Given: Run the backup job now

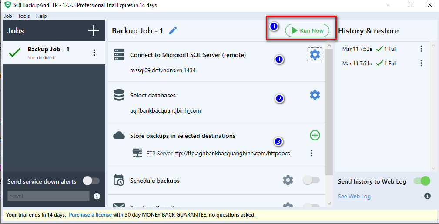Looking at the screenshot, I should (307, 30).
